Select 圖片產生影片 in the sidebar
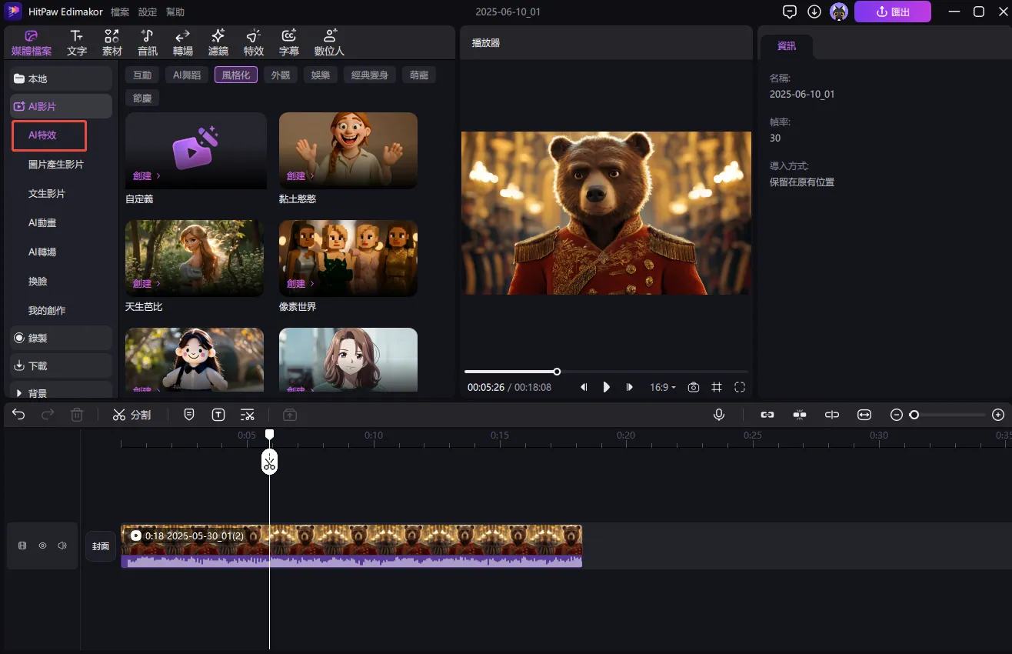Viewport: 1012px width, 654px height. [x=56, y=165]
